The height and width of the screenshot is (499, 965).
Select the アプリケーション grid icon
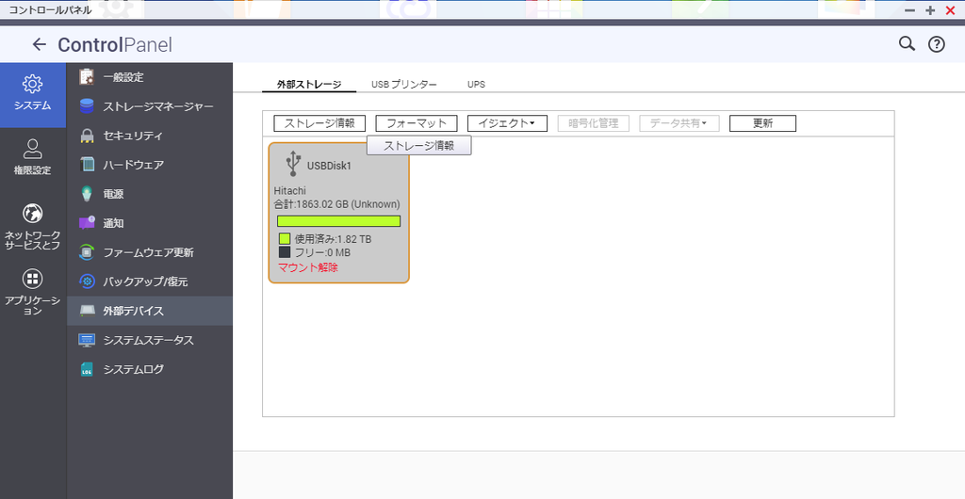click(x=33, y=279)
